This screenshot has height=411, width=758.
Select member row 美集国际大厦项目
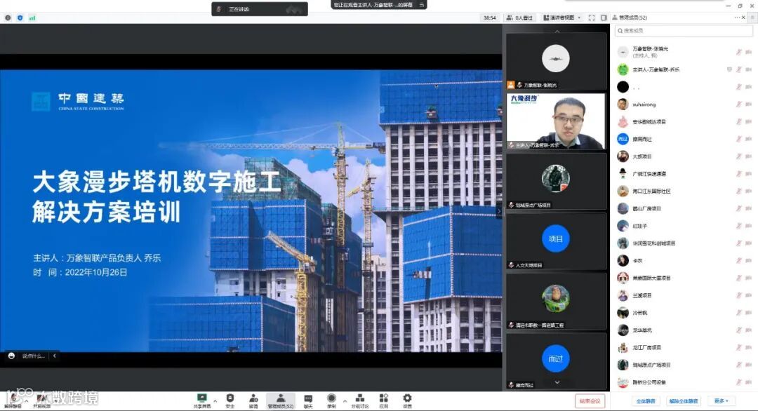pos(684,278)
